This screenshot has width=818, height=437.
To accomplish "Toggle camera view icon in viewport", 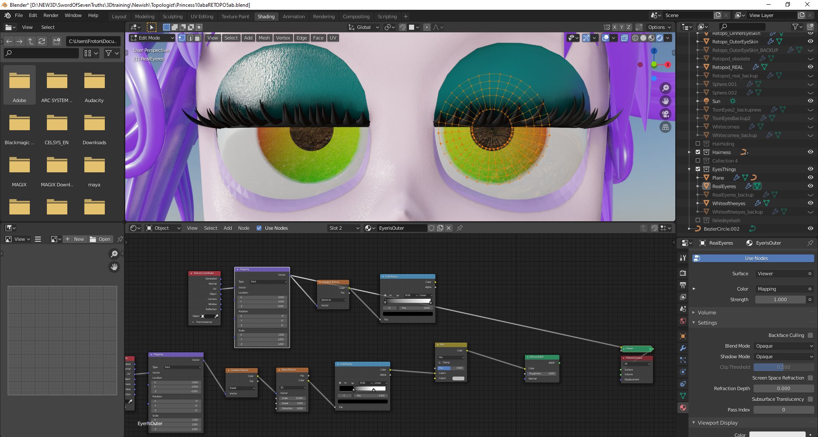I will click(x=665, y=114).
